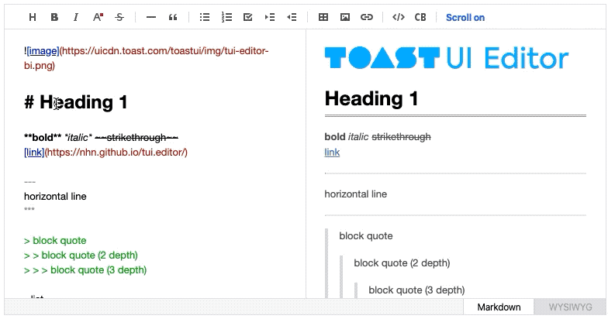Screen dimensions: 608x319
Task: Insert a hyperlink from toolbar
Action: click(366, 17)
